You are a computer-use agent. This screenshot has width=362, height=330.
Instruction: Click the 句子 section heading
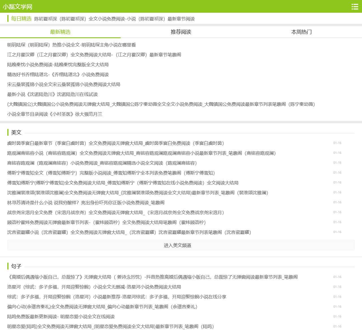click(x=16, y=266)
